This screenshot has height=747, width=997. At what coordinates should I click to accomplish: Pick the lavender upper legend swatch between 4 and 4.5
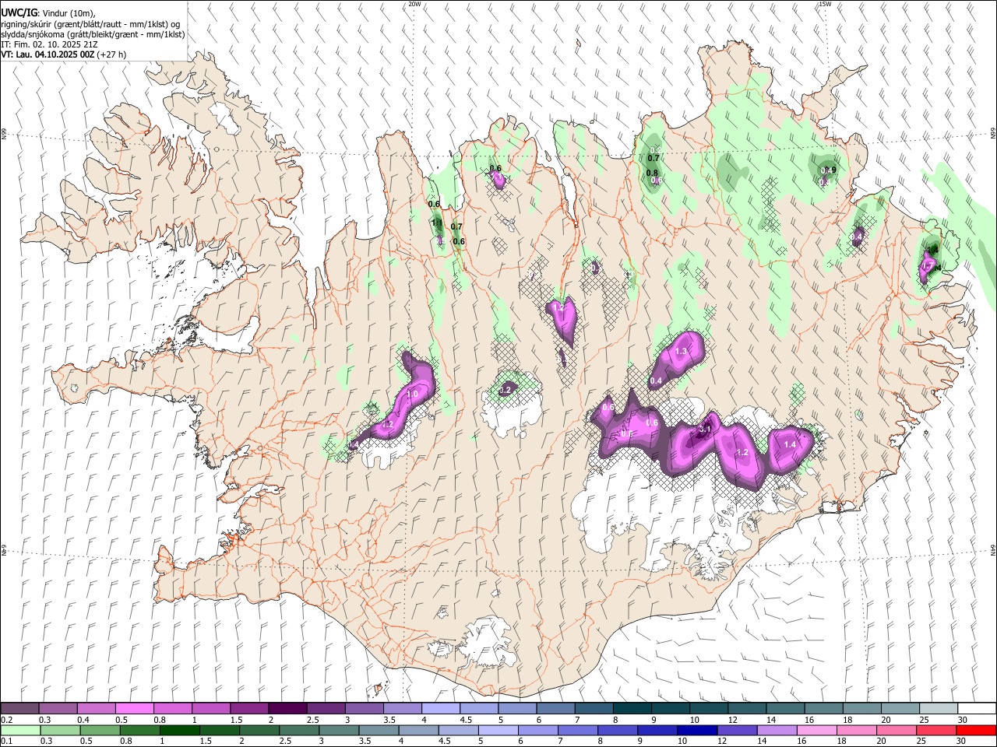pyautogui.click(x=441, y=709)
